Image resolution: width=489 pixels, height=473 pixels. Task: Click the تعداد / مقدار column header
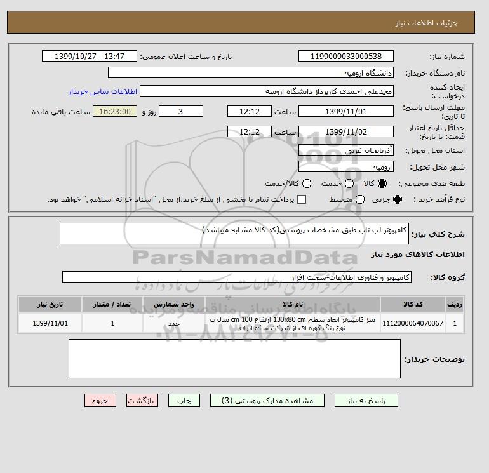coord(112,304)
